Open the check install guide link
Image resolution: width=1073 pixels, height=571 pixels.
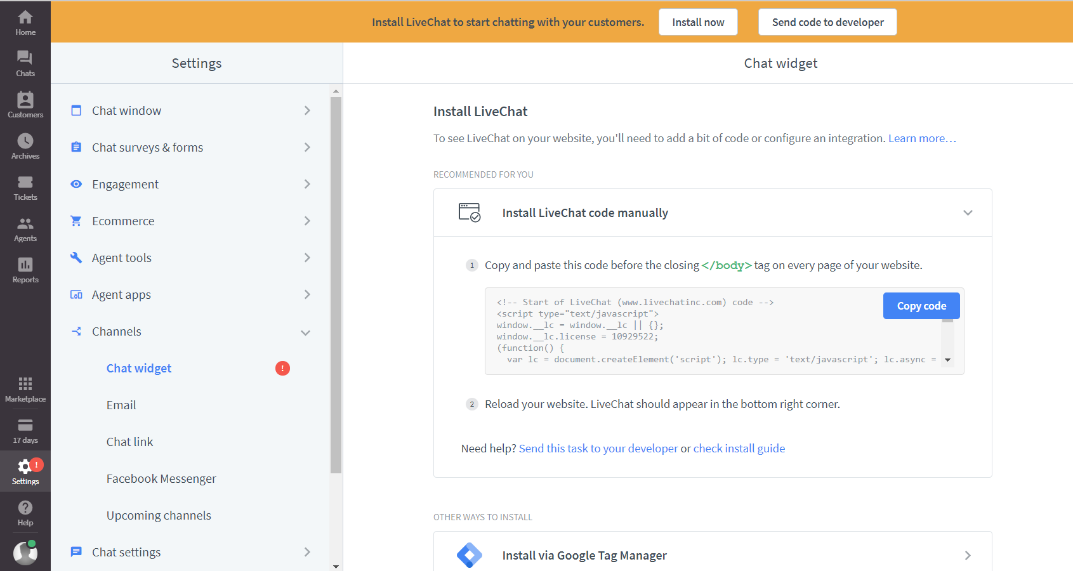point(739,449)
